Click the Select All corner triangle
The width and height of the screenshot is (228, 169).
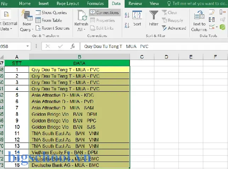point(2,57)
